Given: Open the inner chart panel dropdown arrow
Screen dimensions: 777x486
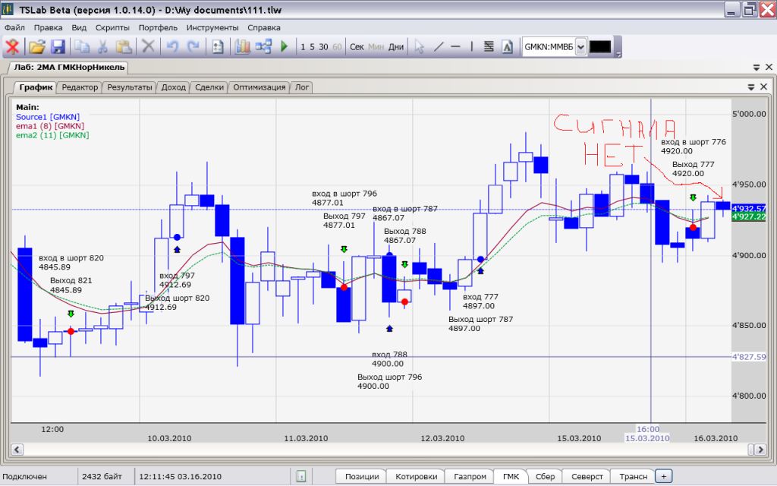Looking at the screenshot, I should coord(751,87).
